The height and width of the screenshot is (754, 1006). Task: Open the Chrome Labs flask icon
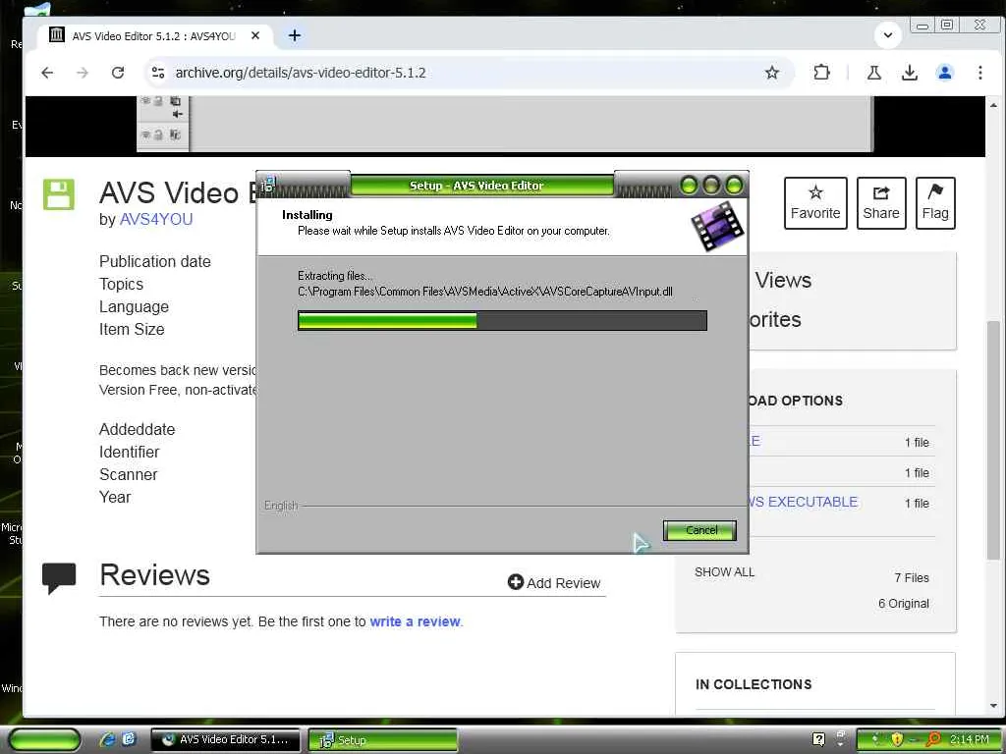click(873, 73)
